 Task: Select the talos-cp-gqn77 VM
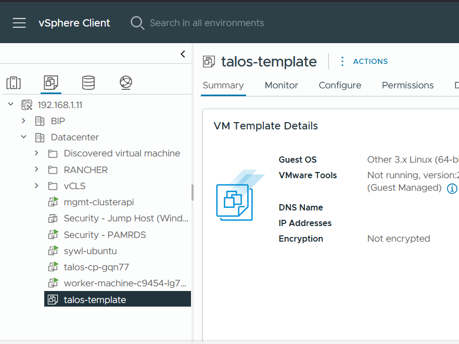pos(96,267)
